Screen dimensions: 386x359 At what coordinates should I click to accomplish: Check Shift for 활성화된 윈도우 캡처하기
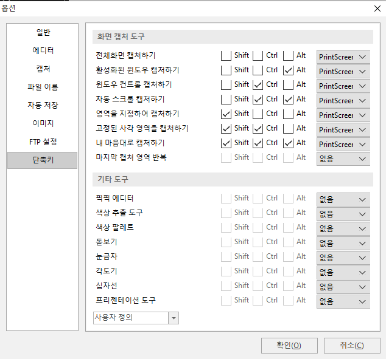pos(226,70)
